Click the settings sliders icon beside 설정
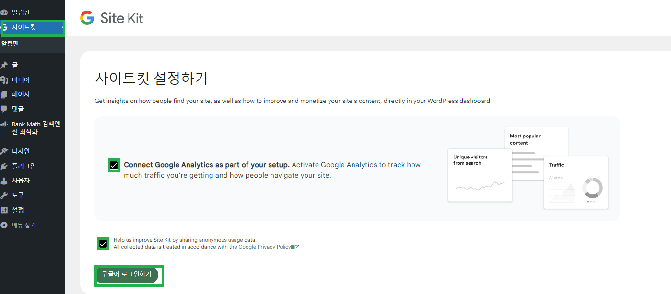 [4, 210]
